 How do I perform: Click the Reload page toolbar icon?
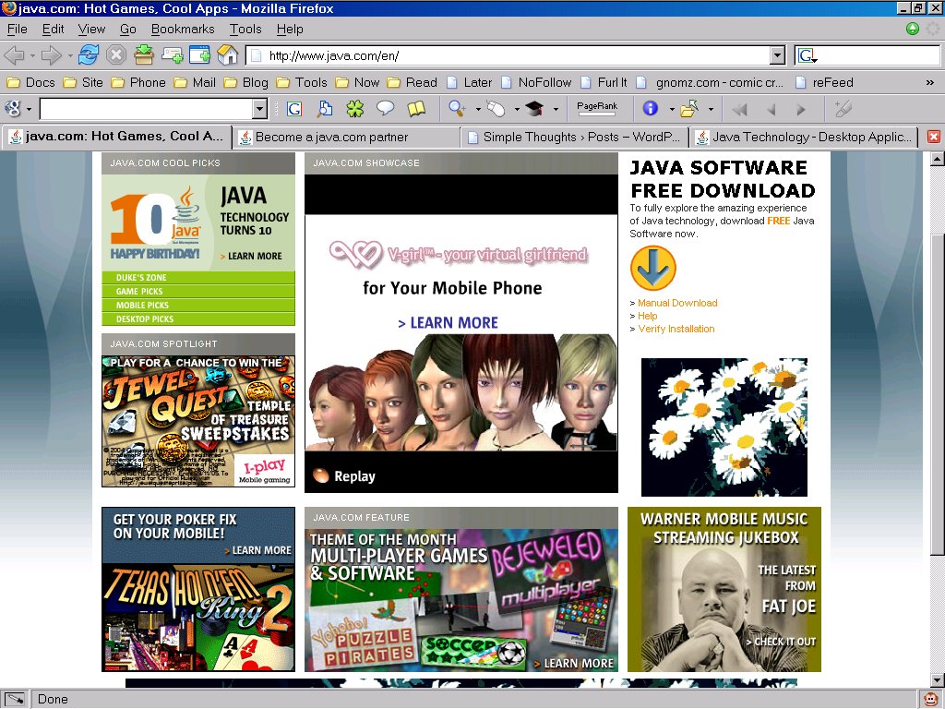click(x=88, y=55)
